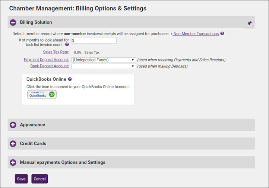The image size is (269, 188).
Task: Click the Appearance section title
Action: click(32, 125)
